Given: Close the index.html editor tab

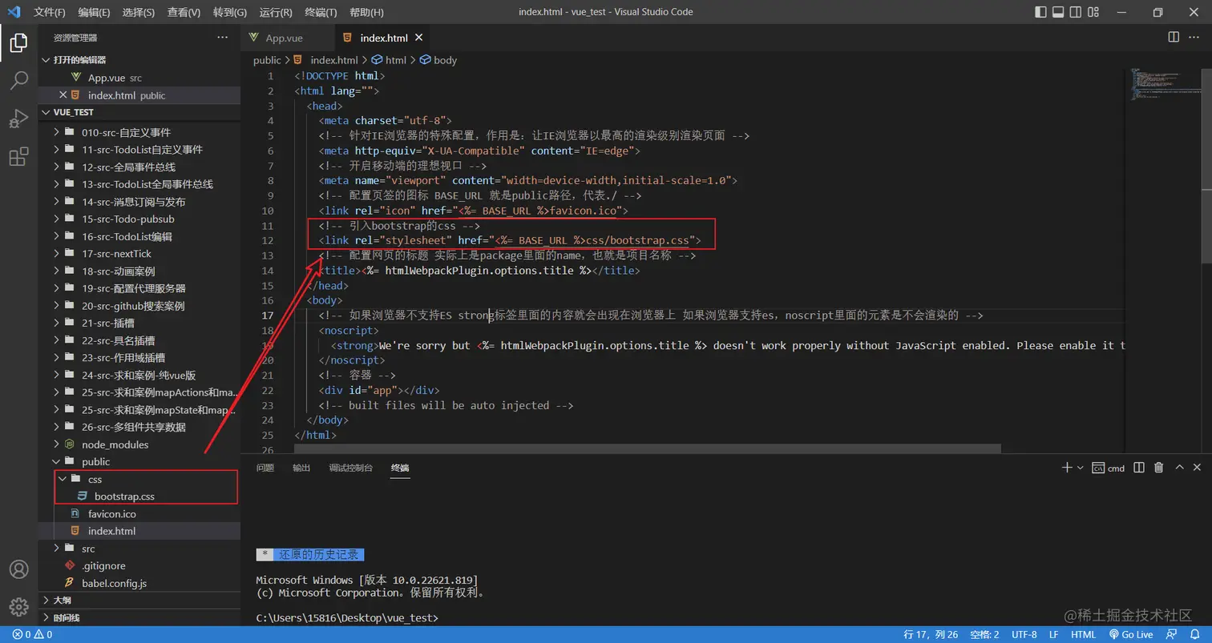Looking at the screenshot, I should [418, 38].
